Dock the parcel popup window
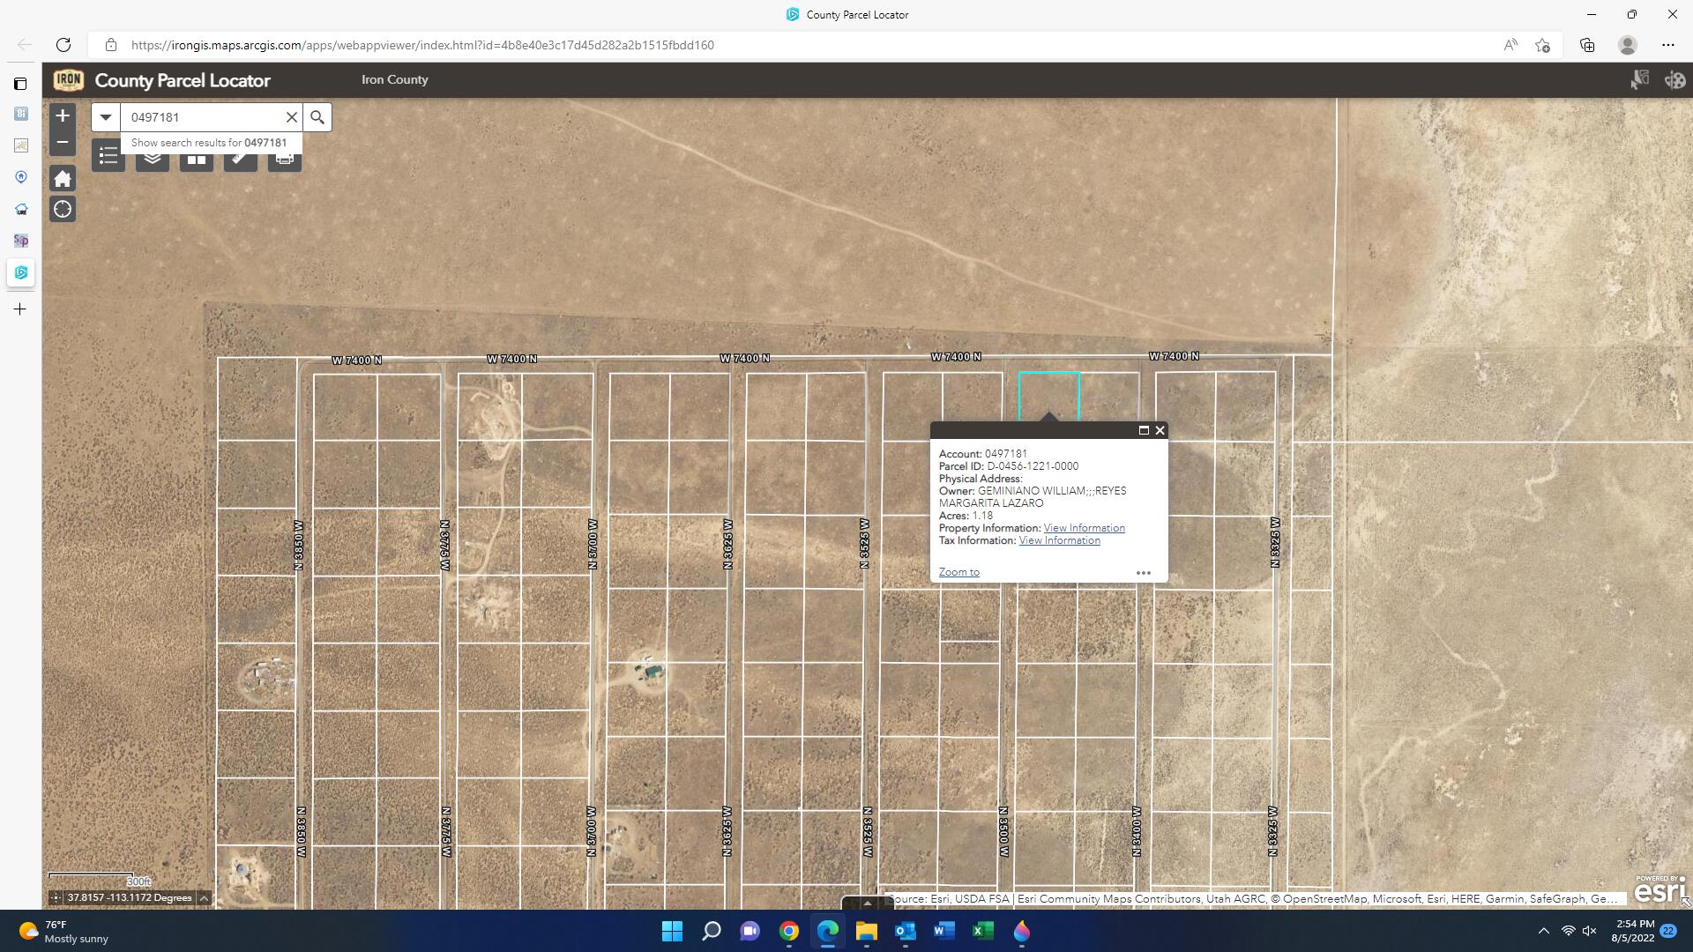This screenshot has height=952, width=1693. (x=1144, y=430)
